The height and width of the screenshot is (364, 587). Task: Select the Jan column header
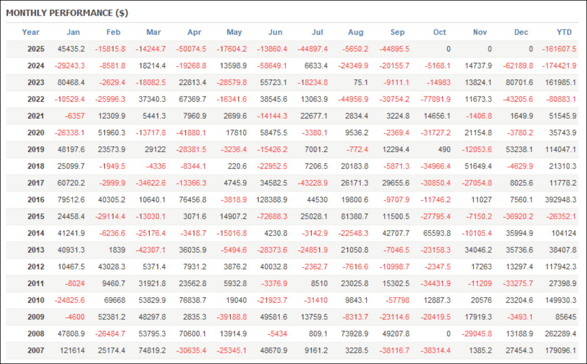click(73, 32)
